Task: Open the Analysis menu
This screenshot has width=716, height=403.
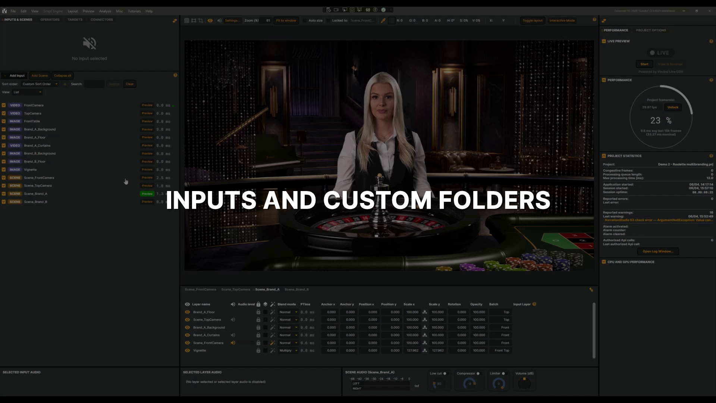Action: [105, 11]
